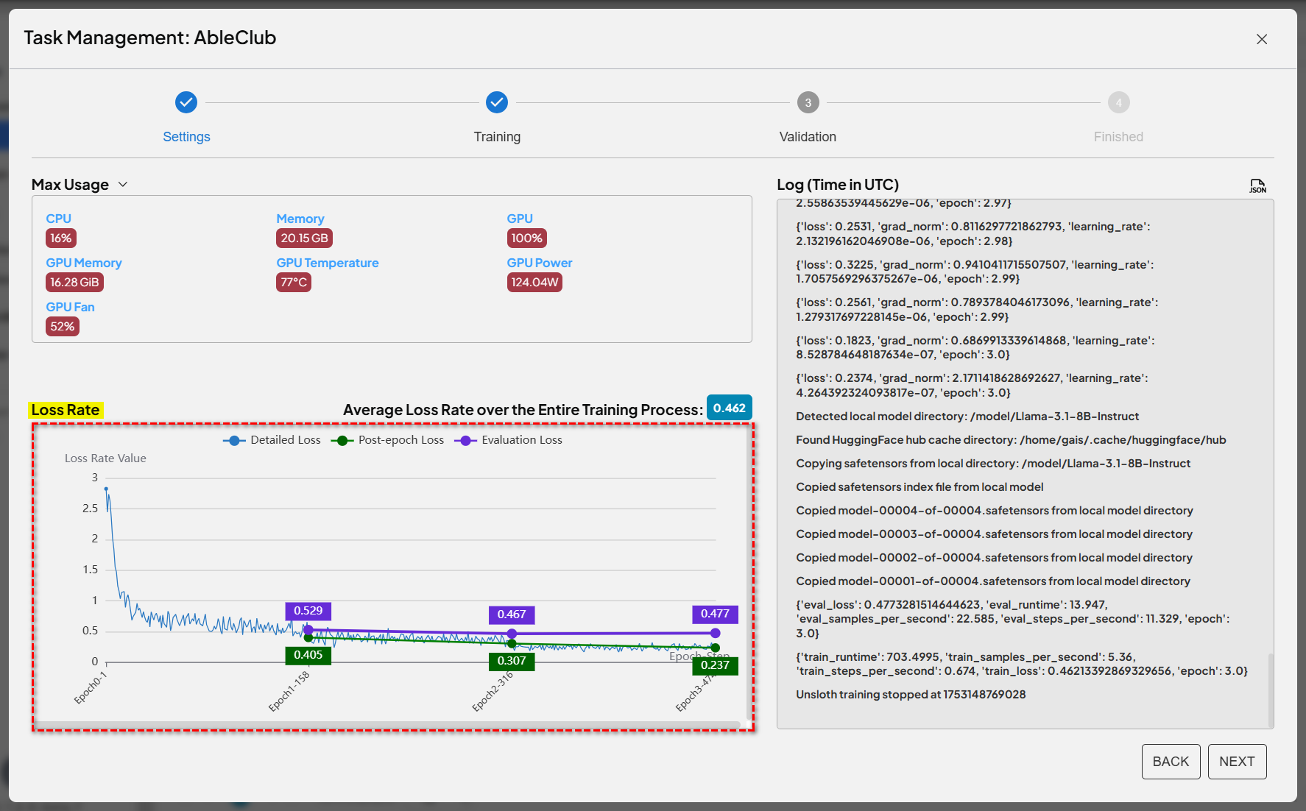Viewport: 1306px width, 811px height.
Task: Toggle Post-epoch Loss series in legend
Action: [x=388, y=440]
